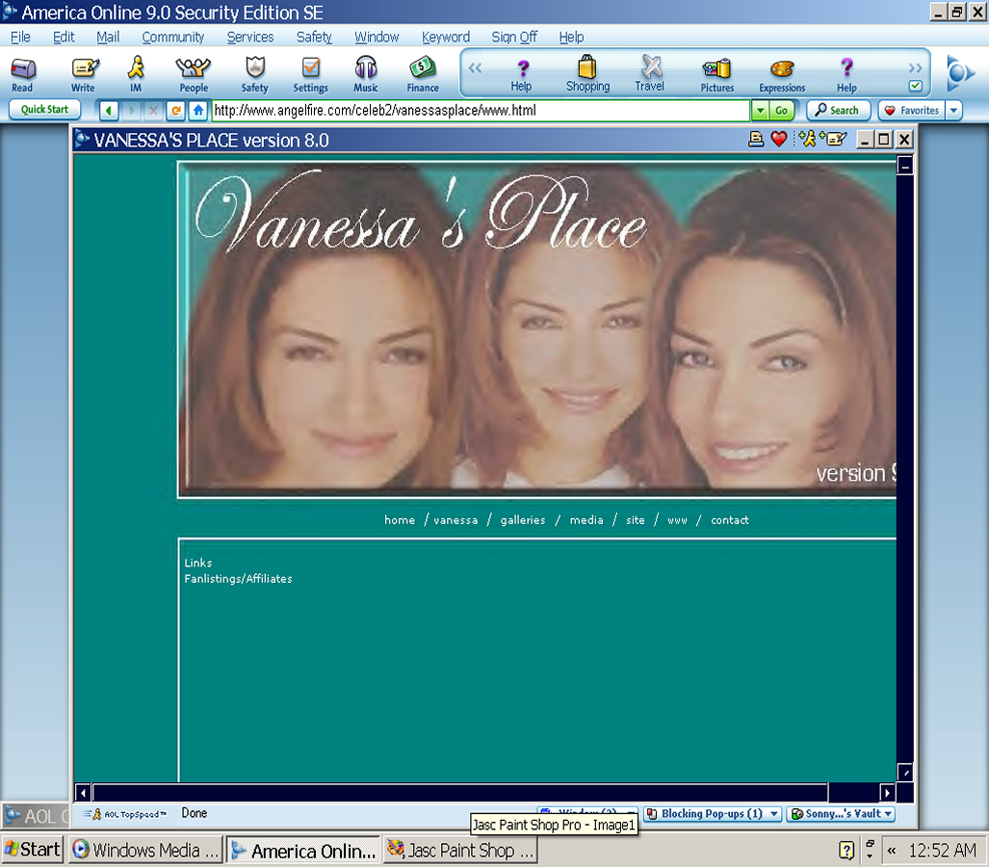Viewport: 989px width, 867px height.
Task: Click the Help icon next to Expressions
Action: [x=846, y=74]
